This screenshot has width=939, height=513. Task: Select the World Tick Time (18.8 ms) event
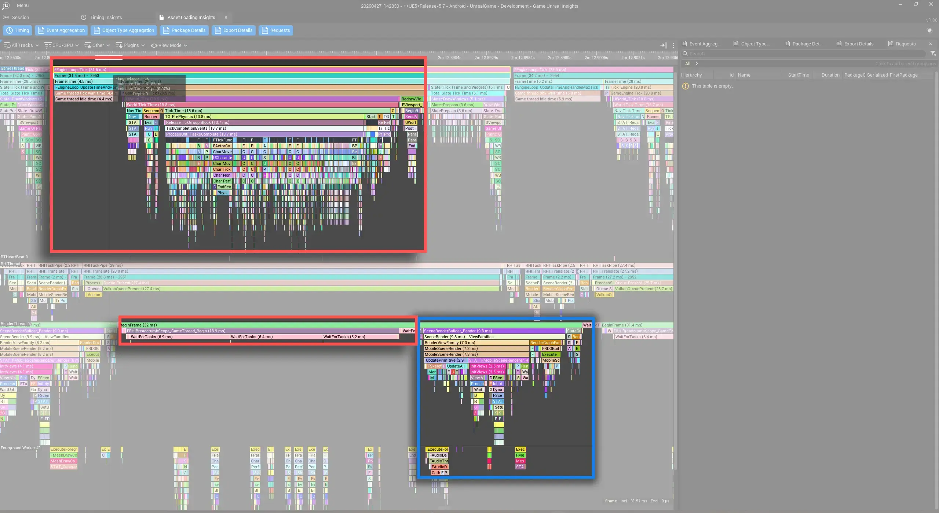[x=263, y=105]
